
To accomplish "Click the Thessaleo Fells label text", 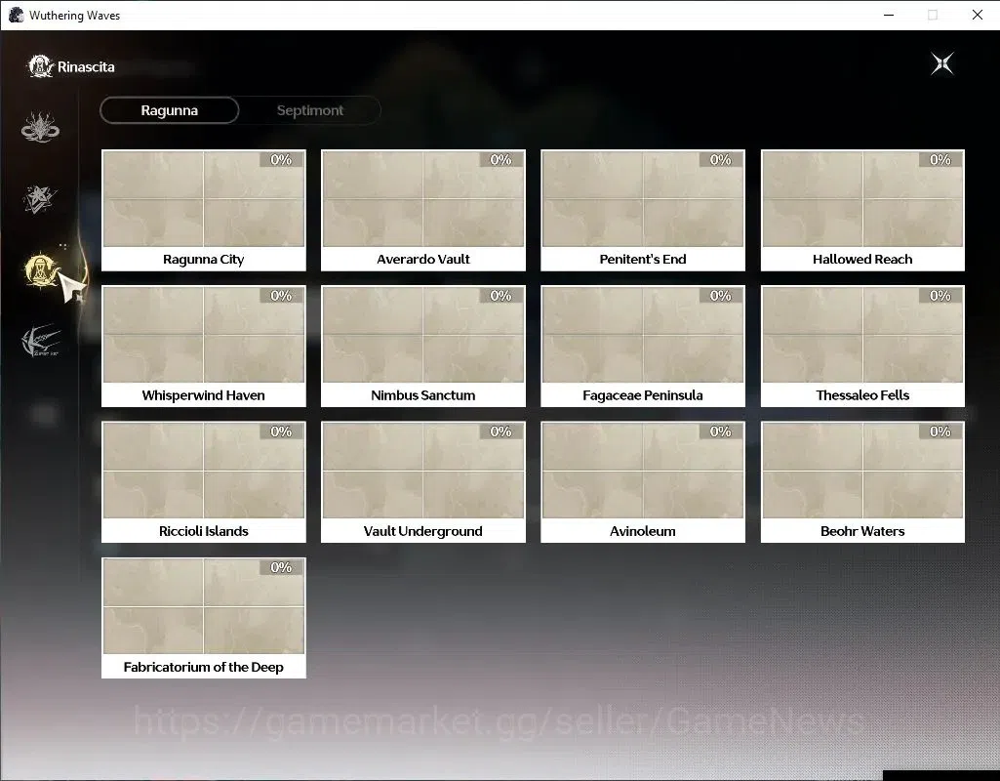I will pyautogui.click(x=862, y=395).
